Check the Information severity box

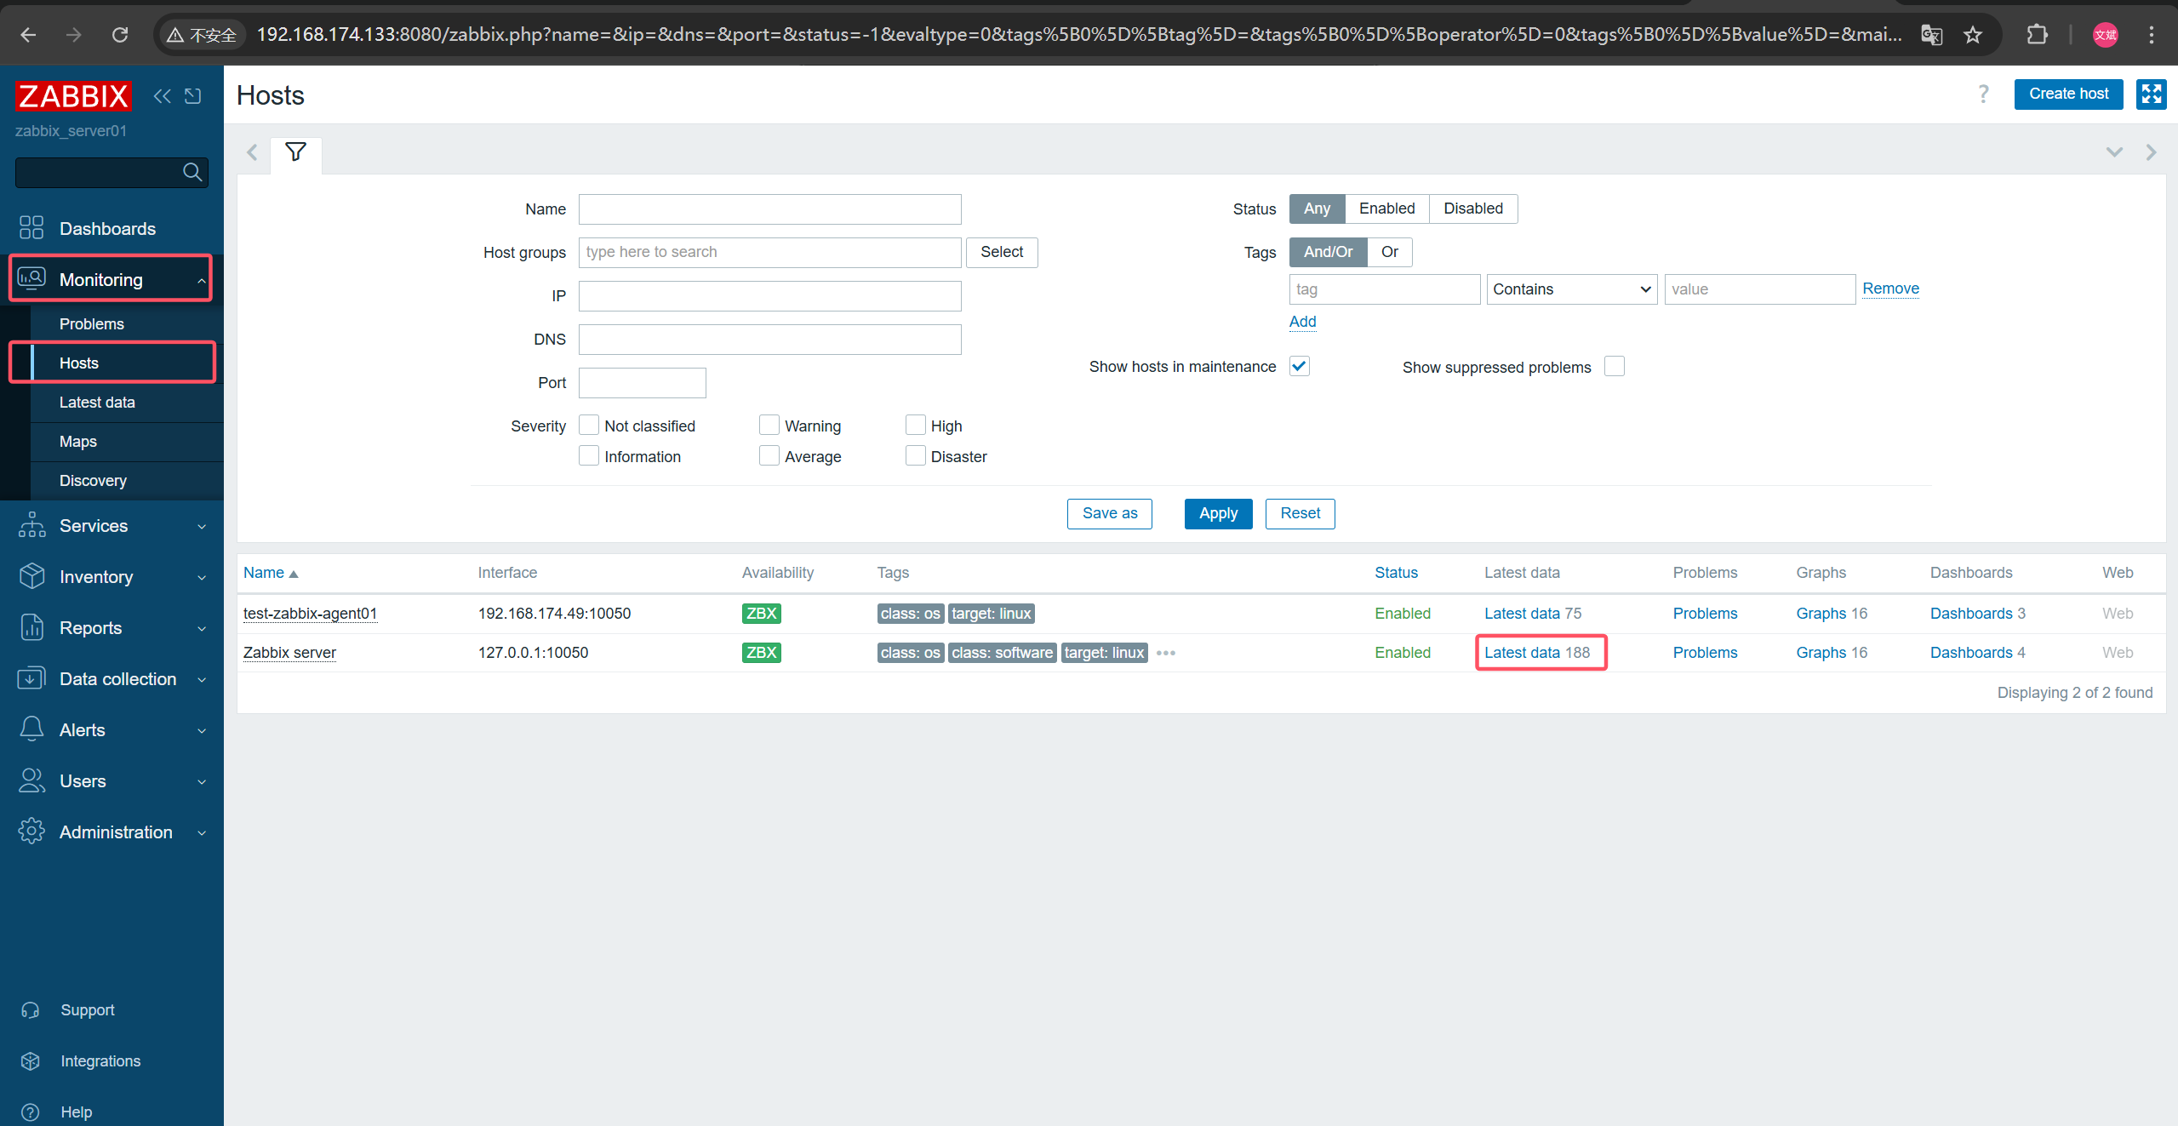coord(589,455)
